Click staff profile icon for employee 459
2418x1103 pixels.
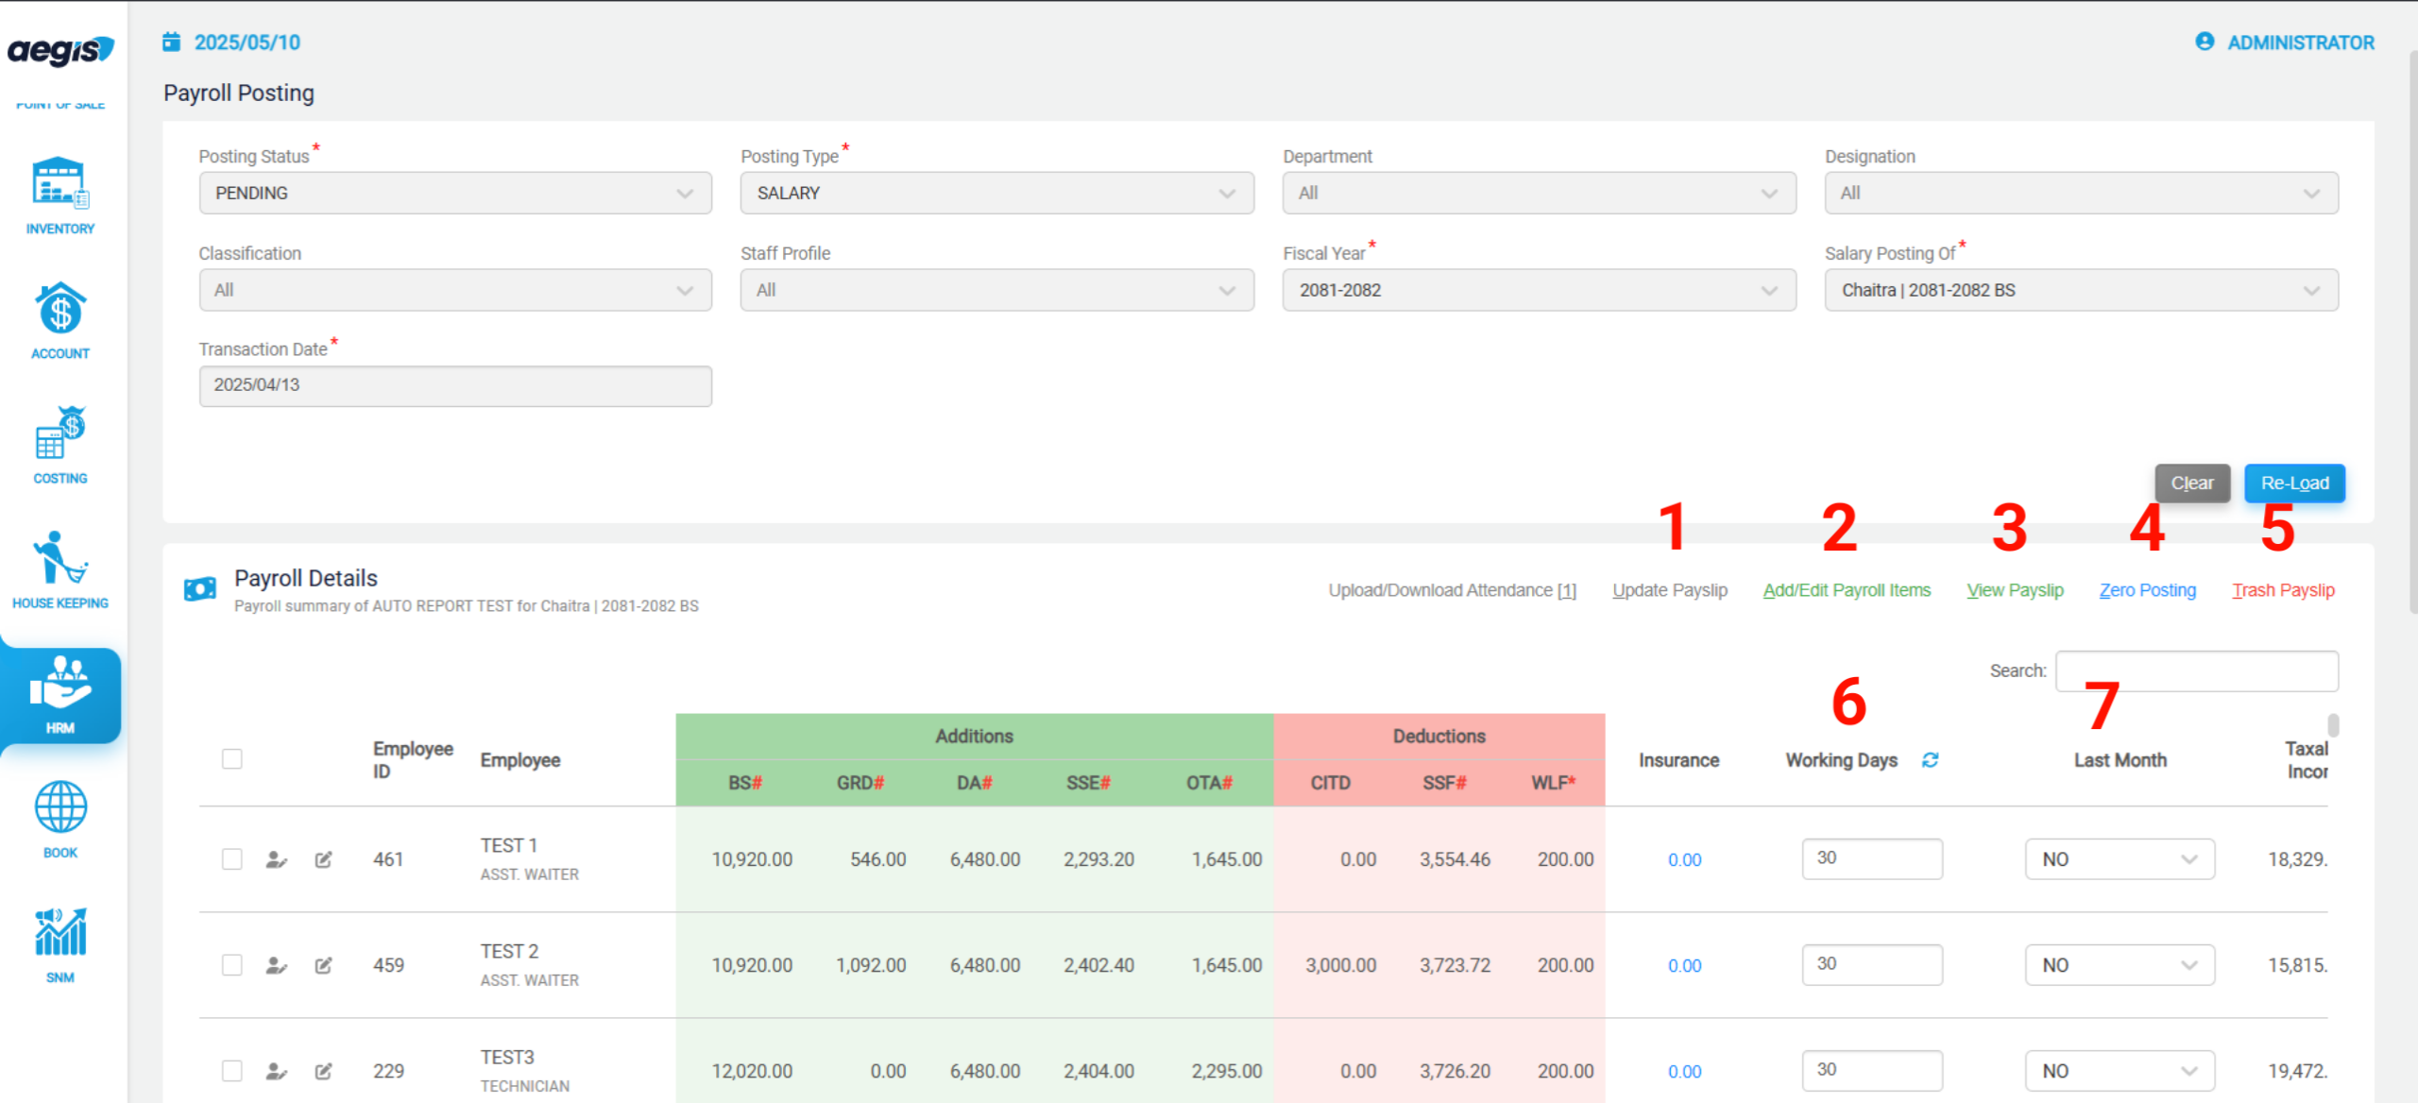click(276, 965)
